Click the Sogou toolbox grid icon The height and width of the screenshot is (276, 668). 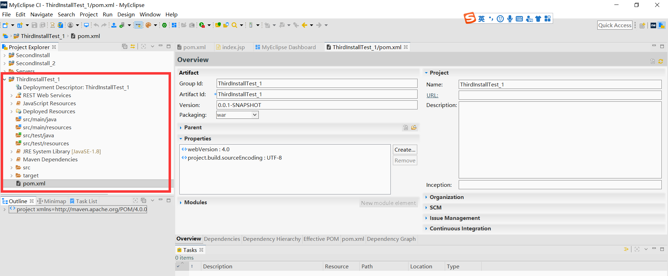[547, 18]
